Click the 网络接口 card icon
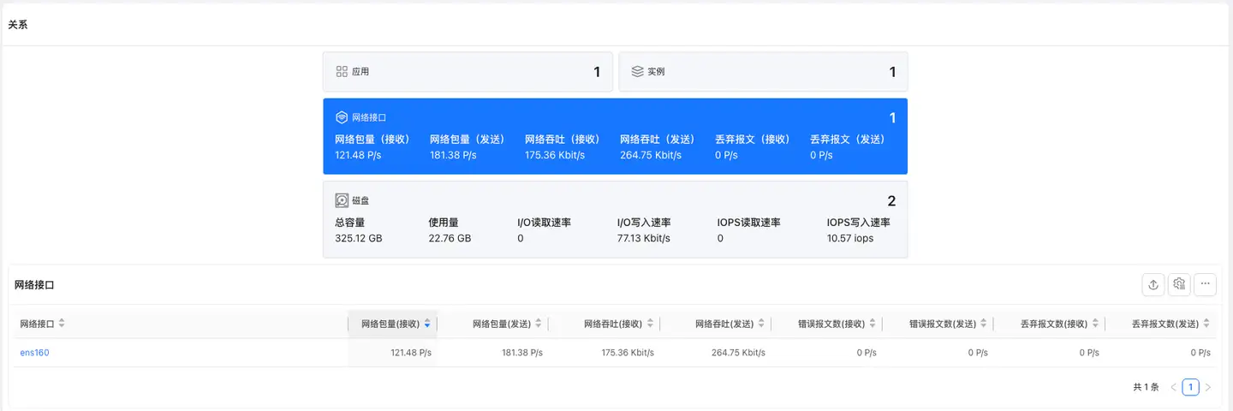Image resolution: width=1233 pixels, height=411 pixels. (x=342, y=117)
